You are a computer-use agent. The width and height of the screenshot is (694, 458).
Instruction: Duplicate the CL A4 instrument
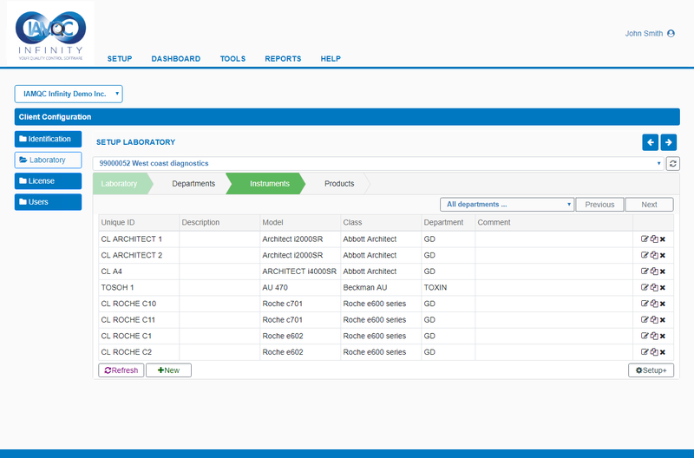pyautogui.click(x=654, y=272)
